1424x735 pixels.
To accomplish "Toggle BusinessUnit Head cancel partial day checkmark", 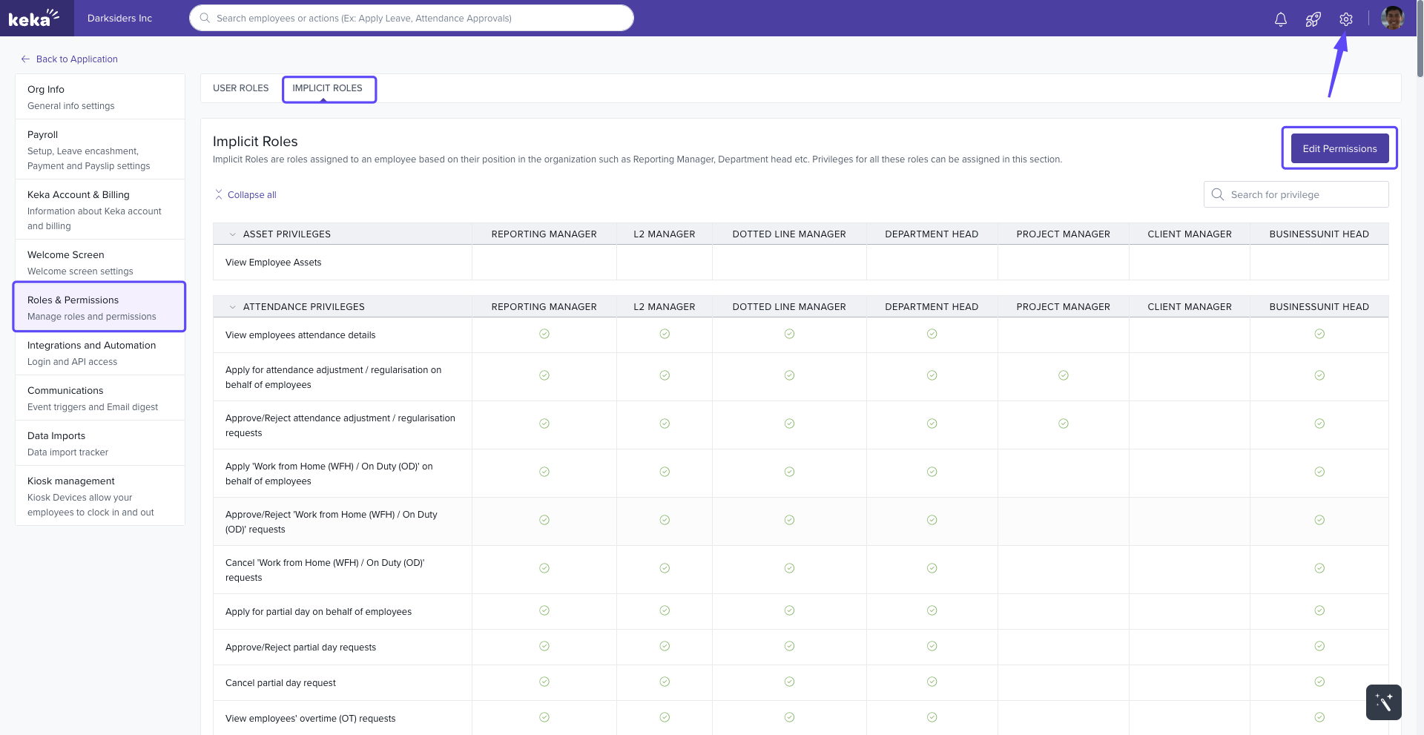I will (1319, 682).
